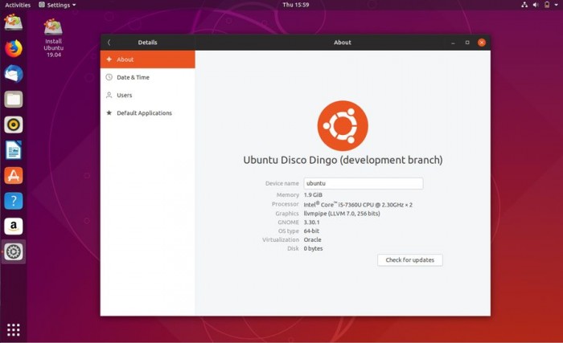
Task: Open Thunderbird Mail in the dock
Action: click(x=14, y=74)
